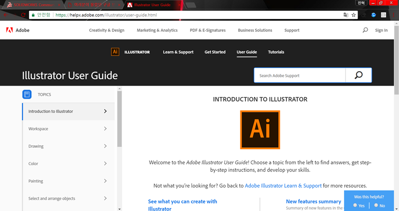Click the secure lock icon in address bar
This screenshot has height=211, width=399.
33,15
